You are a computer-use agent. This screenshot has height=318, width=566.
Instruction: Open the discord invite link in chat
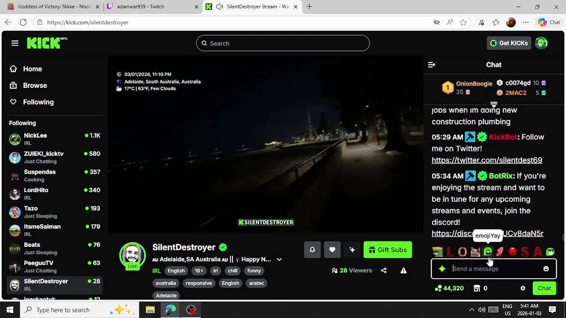pyautogui.click(x=487, y=233)
